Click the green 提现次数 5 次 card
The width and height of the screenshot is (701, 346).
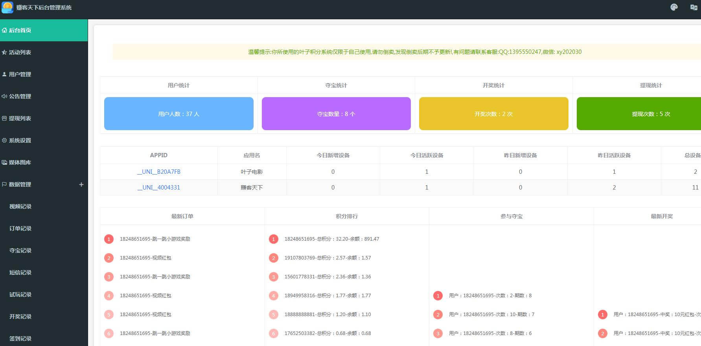coord(639,114)
